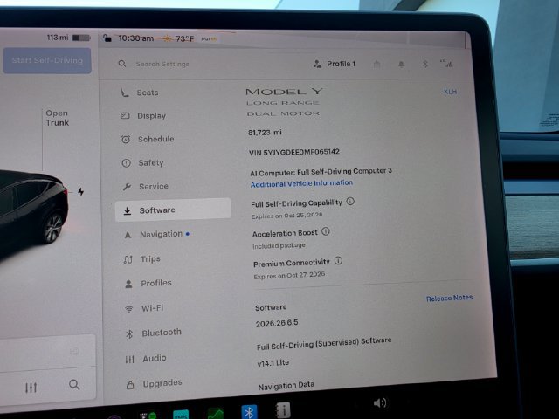This screenshot has height=419, width=559.
Task: Tap the 10:38 am clock
Action: [x=136, y=38]
